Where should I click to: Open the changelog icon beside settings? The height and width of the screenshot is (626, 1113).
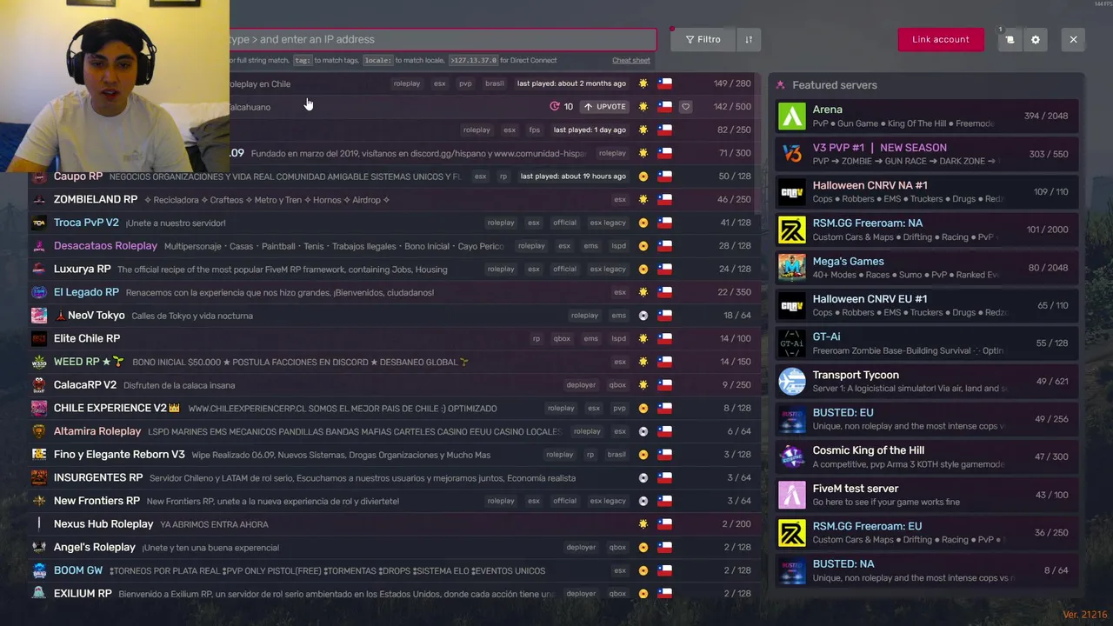pyautogui.click(x=1010, y=39)
